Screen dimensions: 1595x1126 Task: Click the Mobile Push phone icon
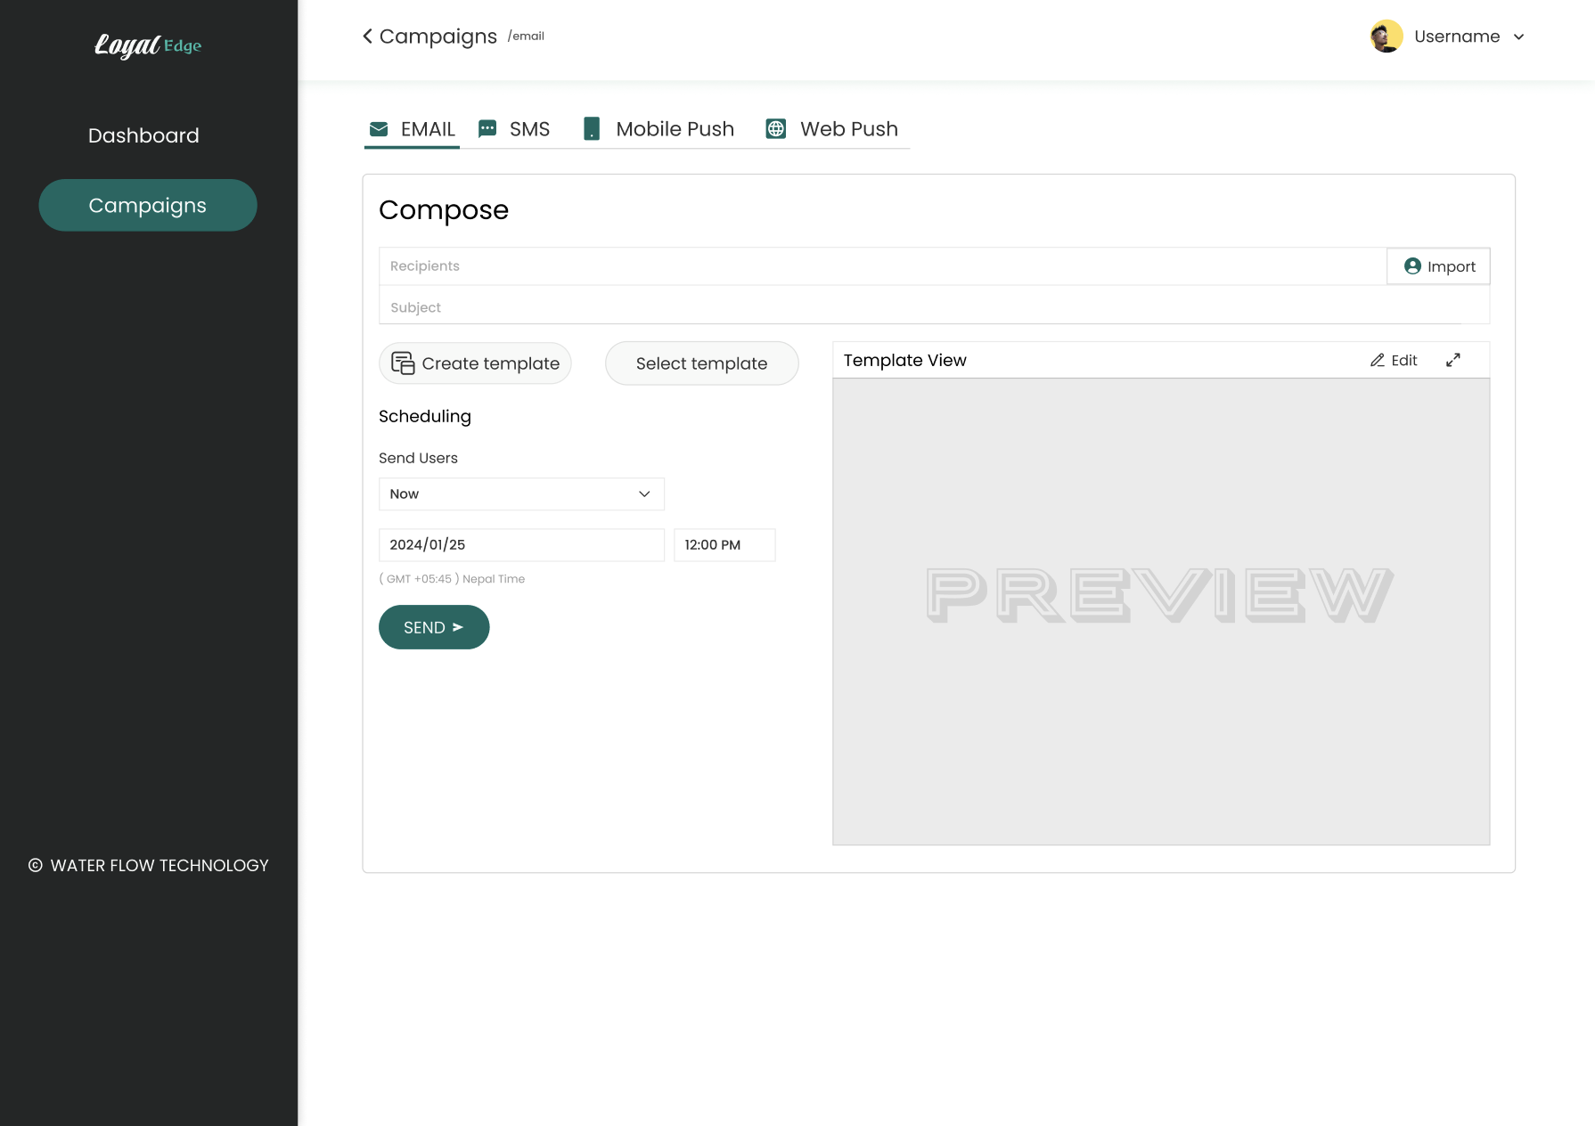592,129
